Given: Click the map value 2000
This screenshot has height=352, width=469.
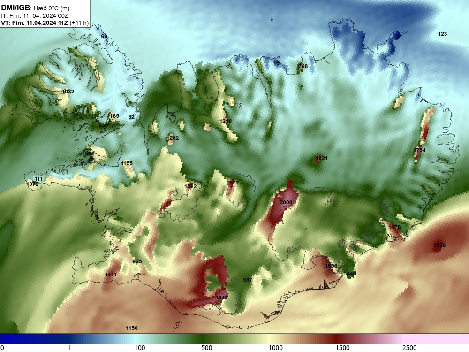Looking at the screenshot, I should click(x=286, y=202).
